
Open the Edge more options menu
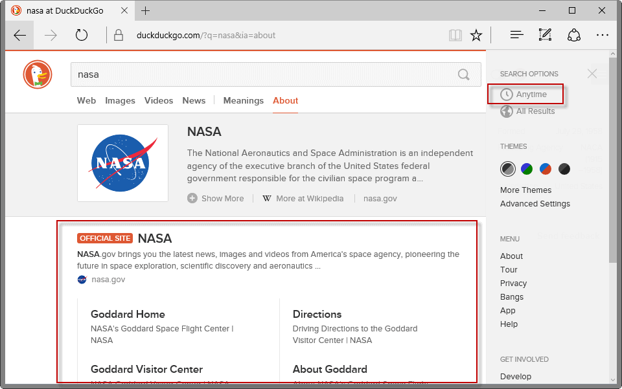pyautogui.click(x=603, y=35)
